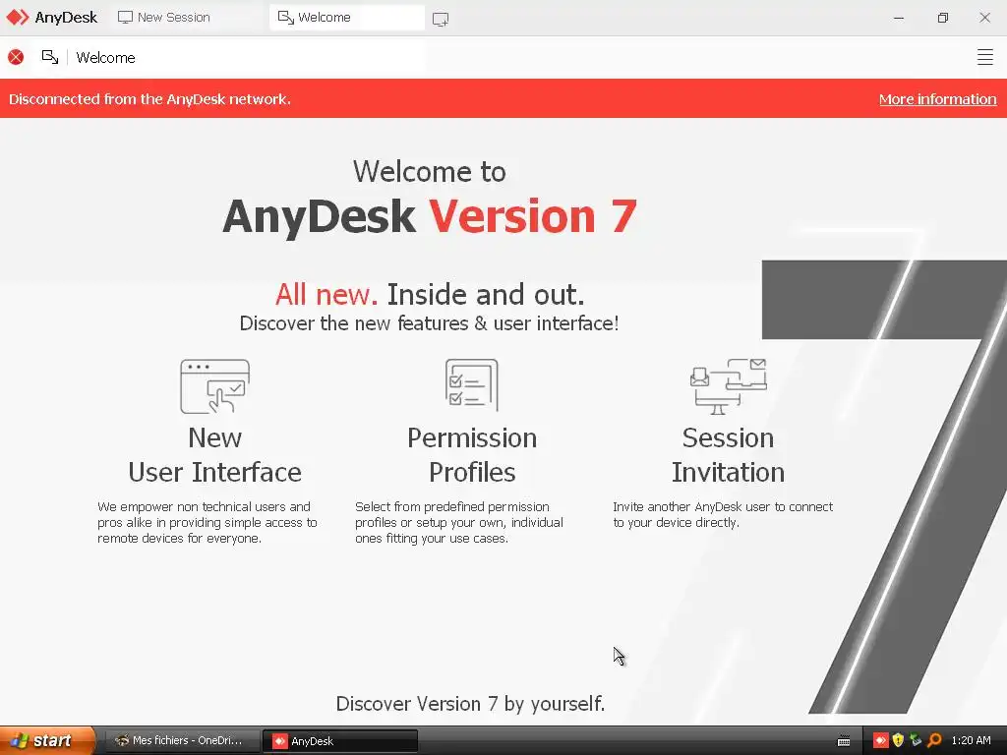Screen dimensions: 1007x755
Task: Click the "Welcome to" heading text
Action: pos(429,171)
